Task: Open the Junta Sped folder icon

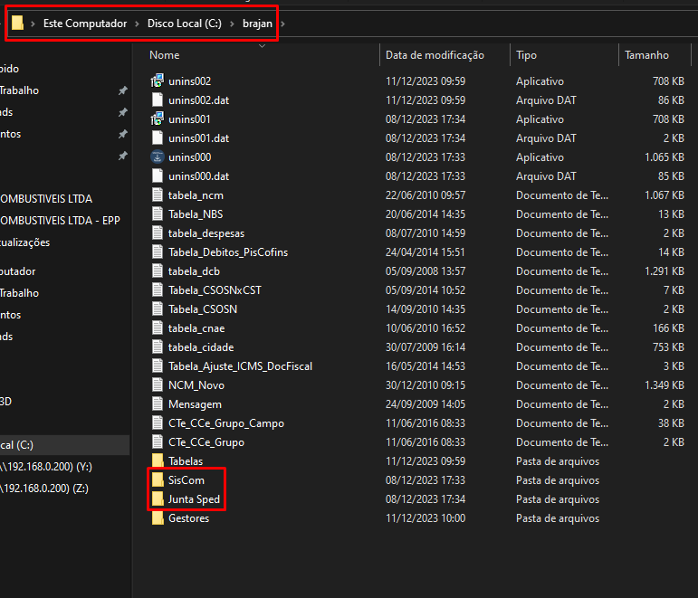Action: 158,499
